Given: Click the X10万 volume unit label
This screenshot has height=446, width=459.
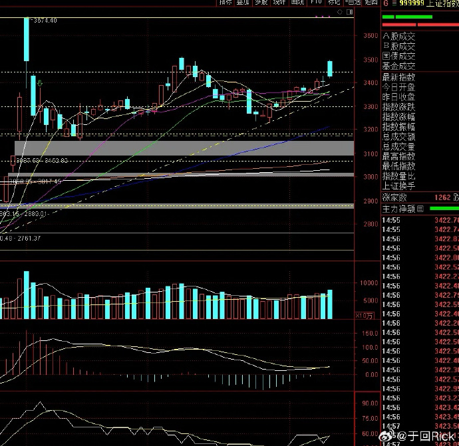Looking at the screenshot, I should pos(366,315).
